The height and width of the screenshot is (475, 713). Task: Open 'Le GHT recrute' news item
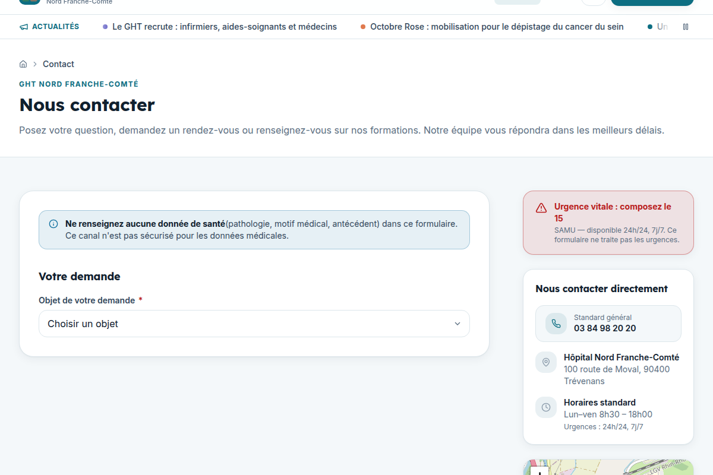pyautogui.click(x=225, y=27)
